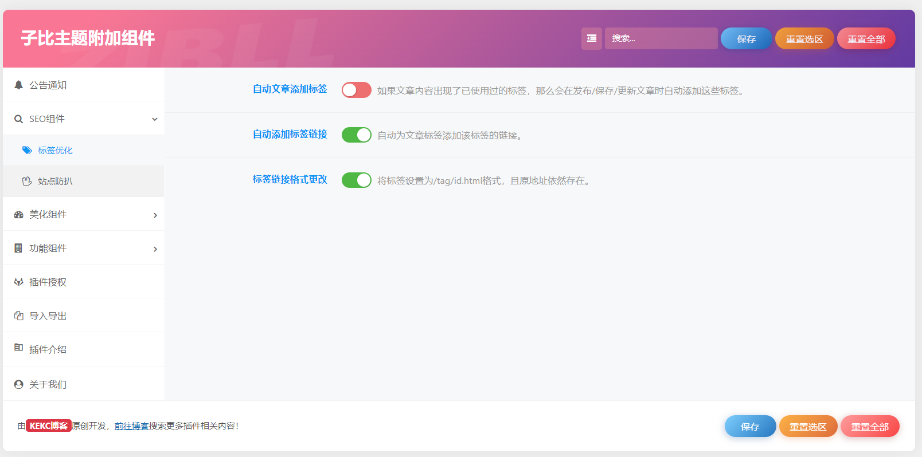
Task: Click the expand-all menu icon in header
Action: coord(592,38)
